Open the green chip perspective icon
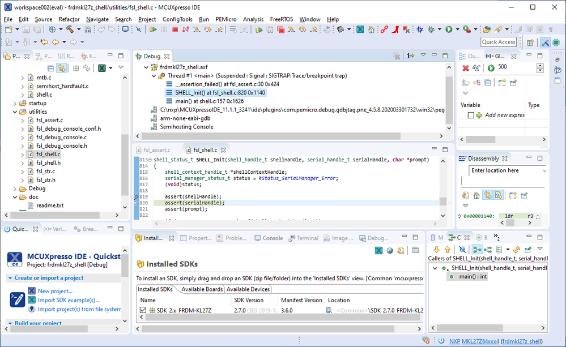This screenshot has width=566, height=347. click(556, 42)
